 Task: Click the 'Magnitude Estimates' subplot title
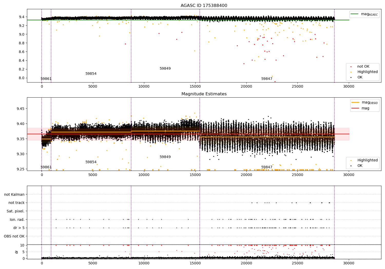(x=204, y=94)
